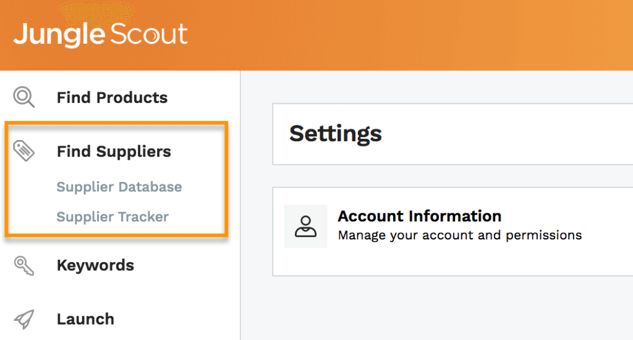Click the Find Suppliers tag icon
The height and width of the screenshot is (340, 633).
pos(24,151)
